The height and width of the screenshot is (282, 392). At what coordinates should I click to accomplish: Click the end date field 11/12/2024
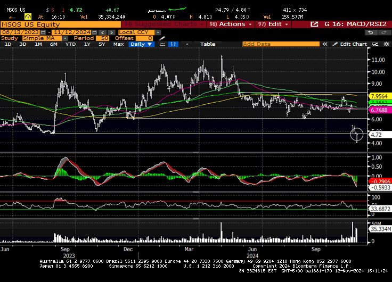(72, 32)
